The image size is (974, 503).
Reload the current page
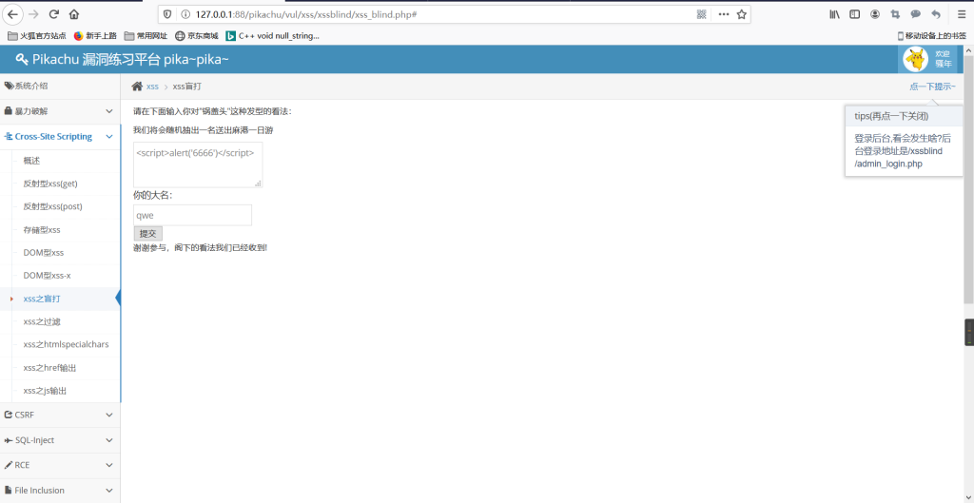click(x=53, y=14)
